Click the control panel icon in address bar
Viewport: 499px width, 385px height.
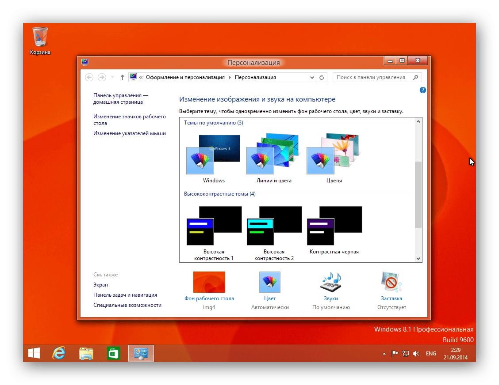(133, 77)
